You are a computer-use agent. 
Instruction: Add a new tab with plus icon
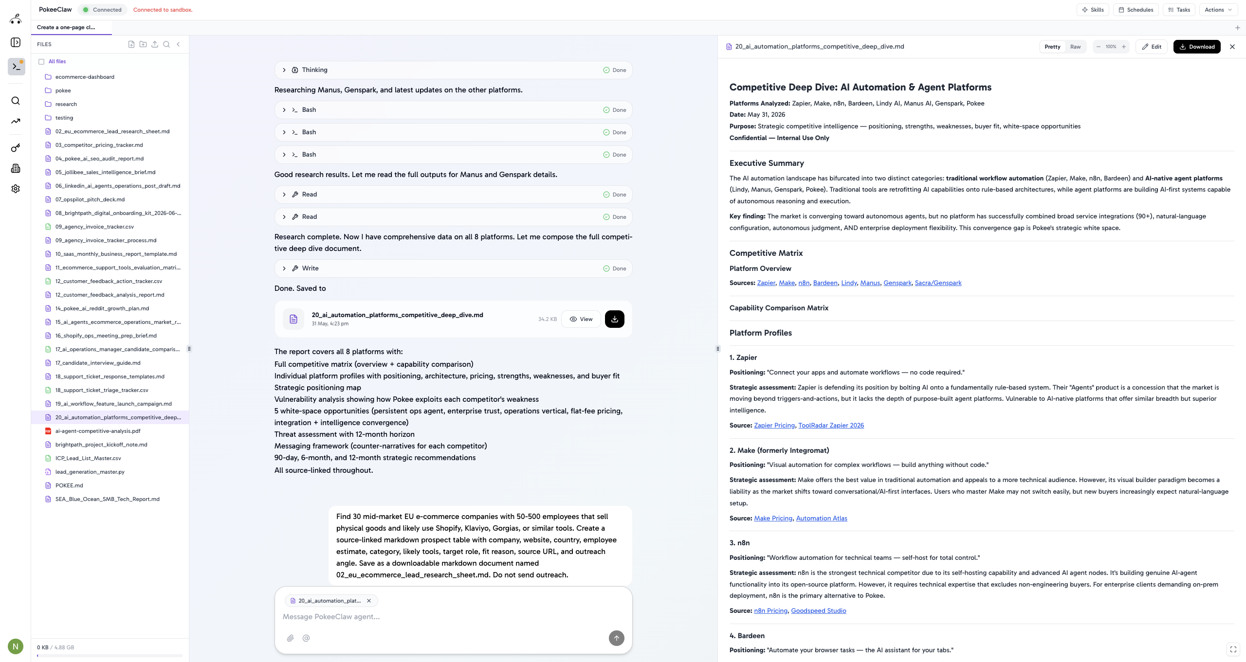[1238, 28]
